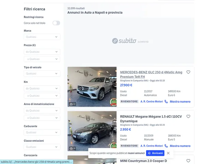Favorite the Renault Megane listing heart icon
This screenshot has width=218, height=164.
tap(188, 117)
